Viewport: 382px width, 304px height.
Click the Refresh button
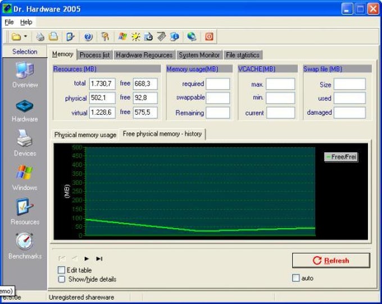(331, 260)
